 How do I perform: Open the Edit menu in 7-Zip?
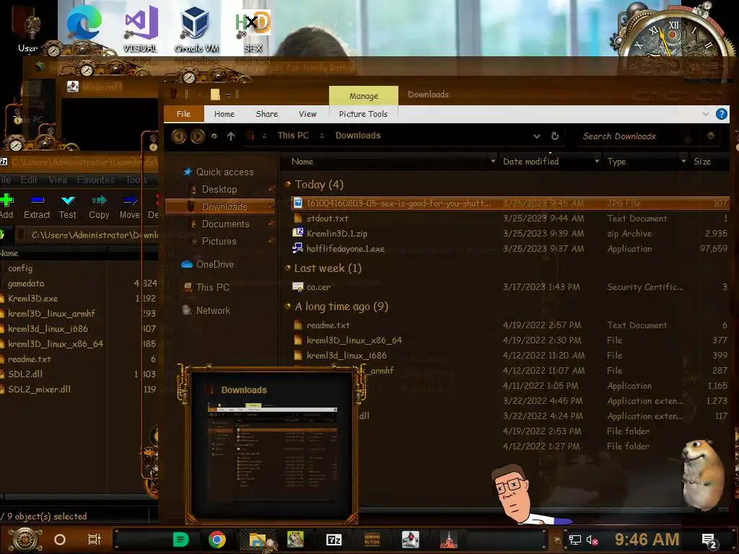[x=29, y=180]
